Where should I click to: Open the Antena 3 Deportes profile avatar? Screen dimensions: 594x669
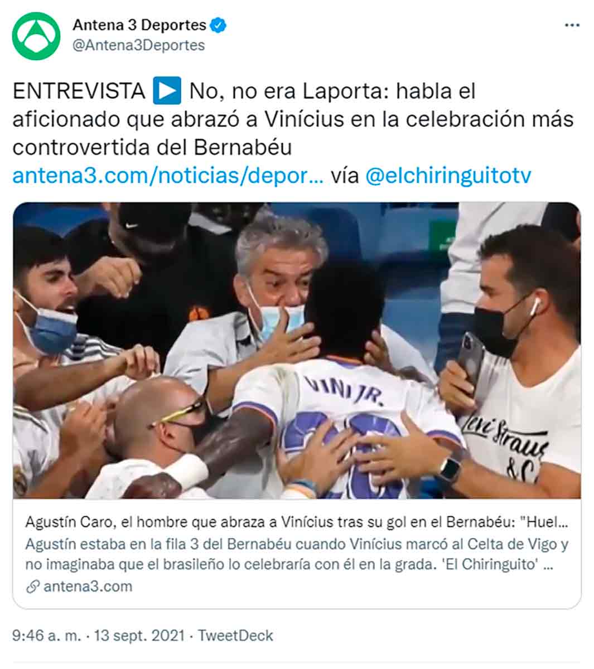click(36, 36)
